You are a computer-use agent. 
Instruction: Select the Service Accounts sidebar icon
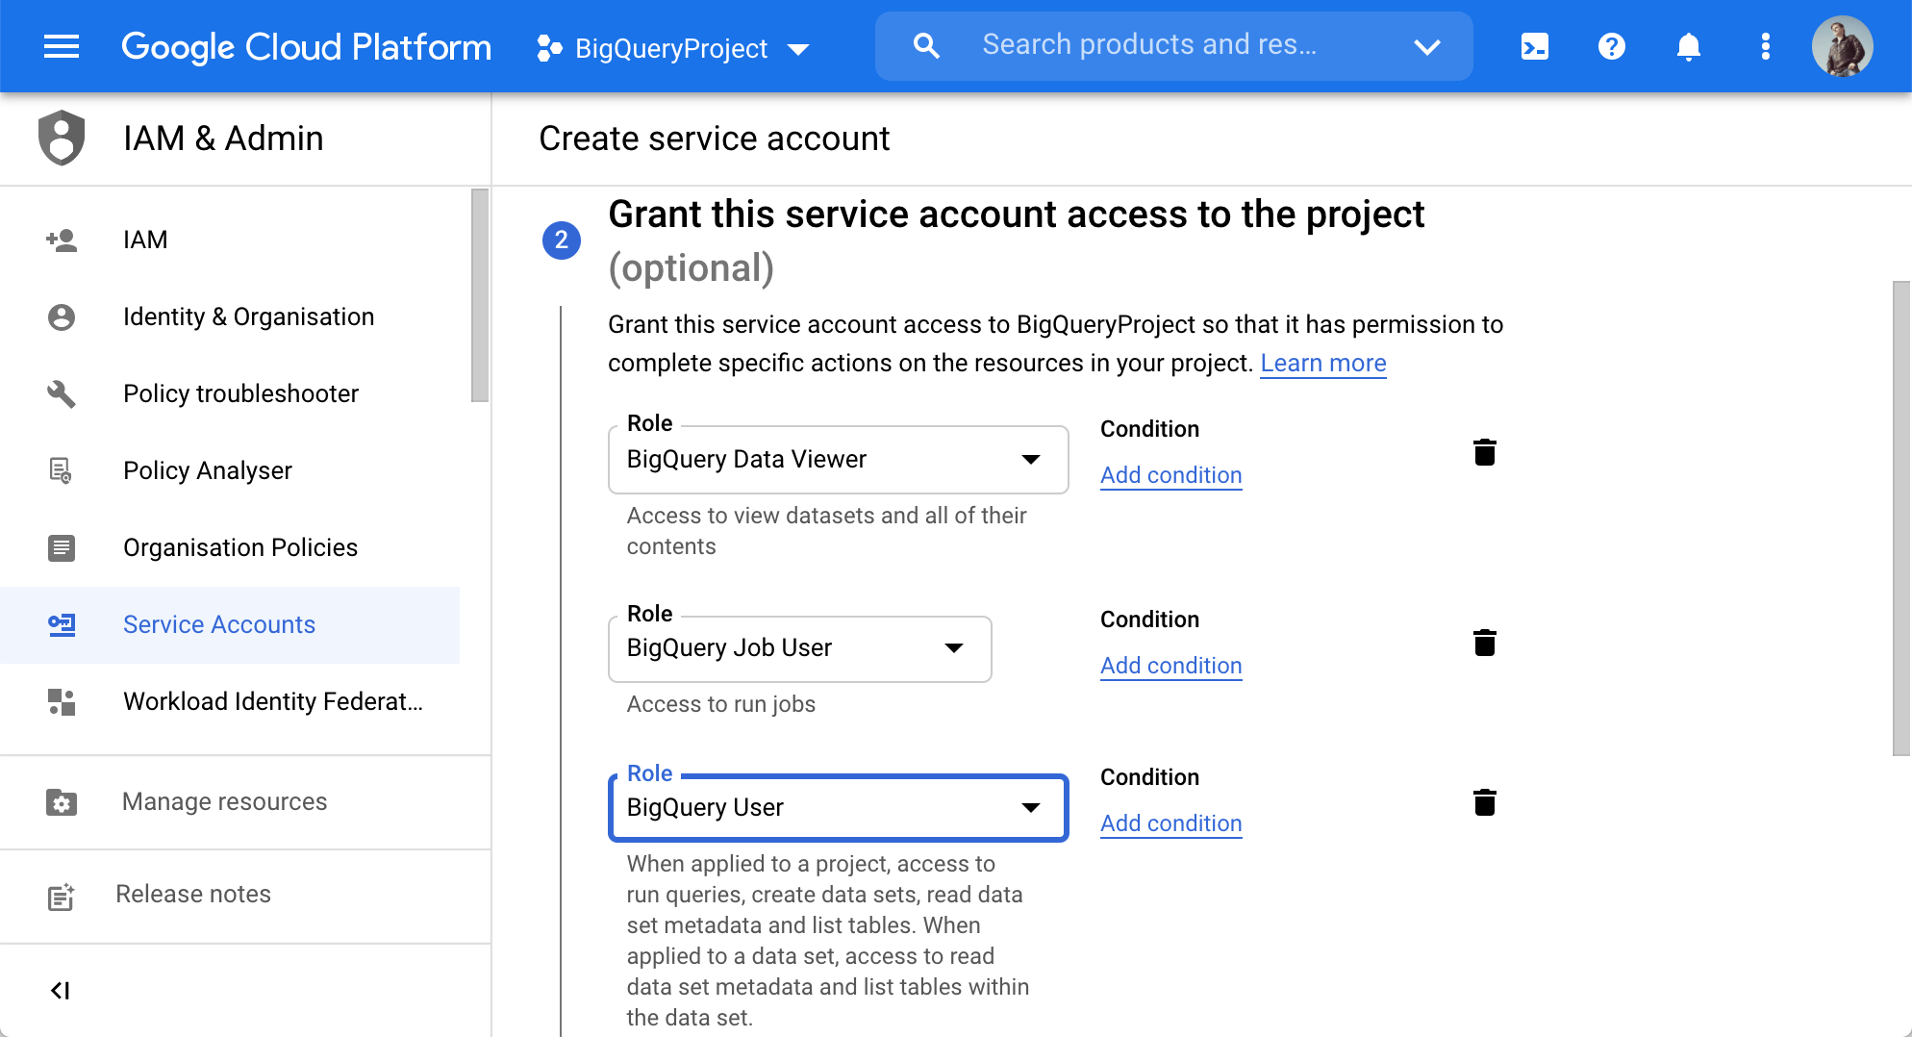tap(62, 624)
